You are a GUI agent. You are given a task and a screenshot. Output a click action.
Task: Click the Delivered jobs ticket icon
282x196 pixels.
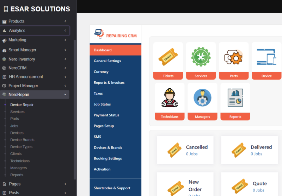(239, 150)
